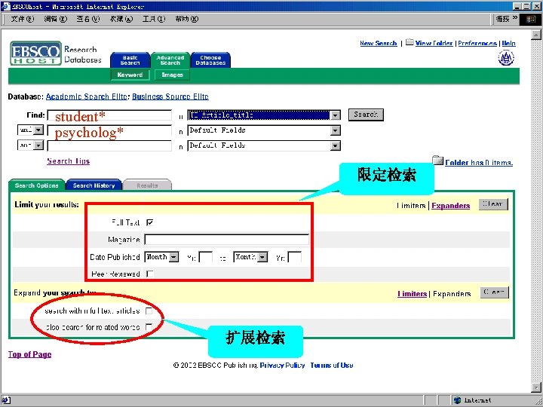Viewport: 543px width, 407px height.
Task: Open the 文件(F) menu
Action: click(x=22, y=19)
